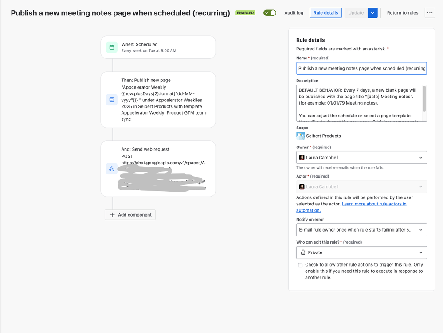Click Add component button
Screen dimensions: 443x333
pyautogui.click(x=130, y=215)
